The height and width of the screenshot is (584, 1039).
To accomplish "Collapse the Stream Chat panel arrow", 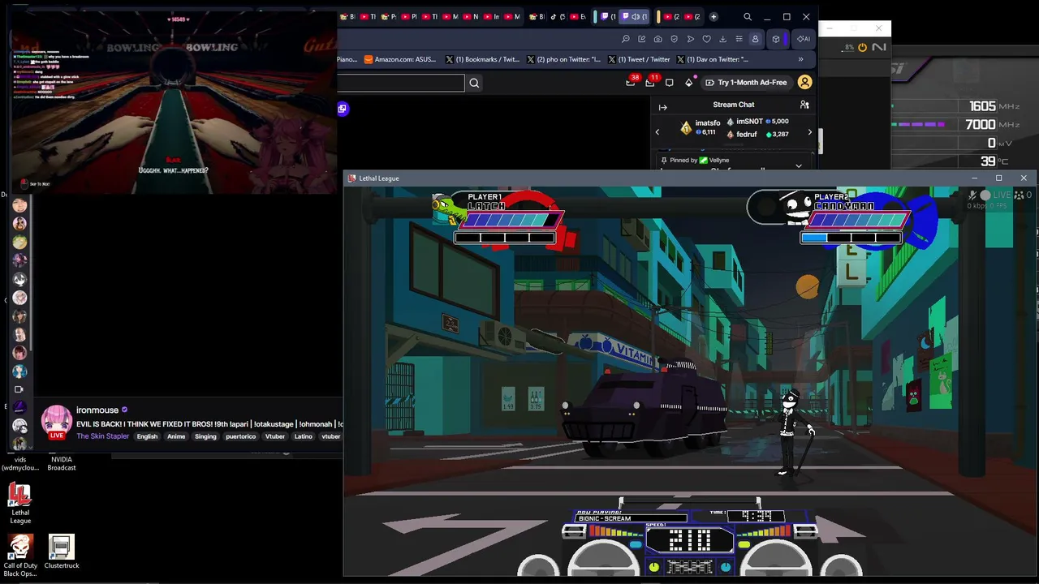I will pyautogui.click(x=663, y=107).
